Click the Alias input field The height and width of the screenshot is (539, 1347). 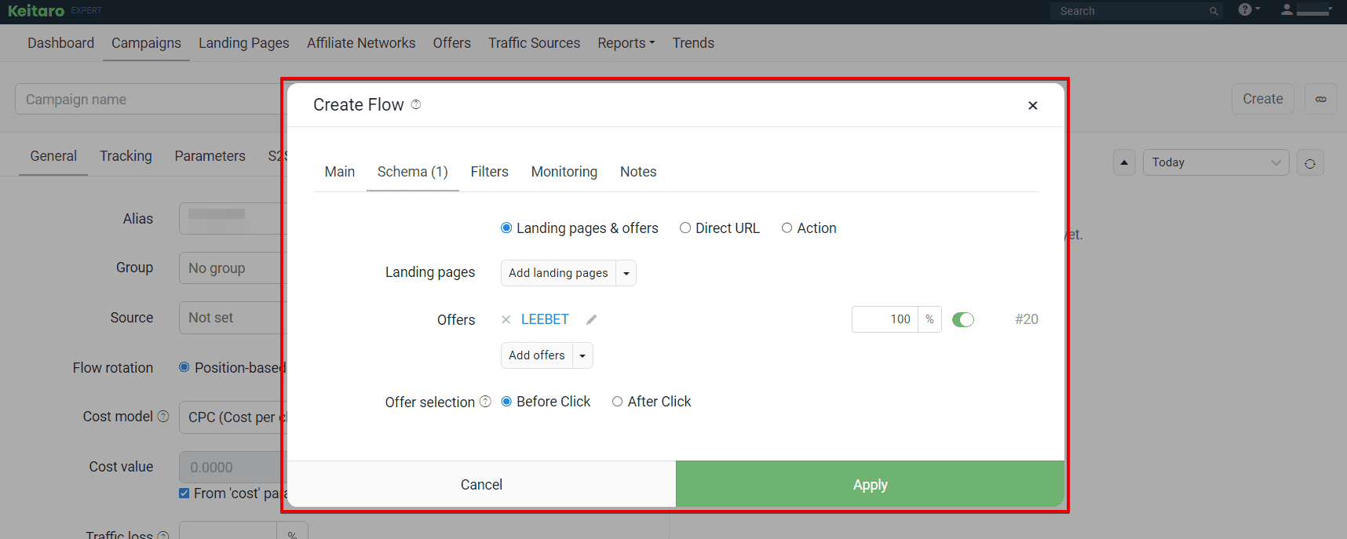pyautogui.click(x=233, y=219)
